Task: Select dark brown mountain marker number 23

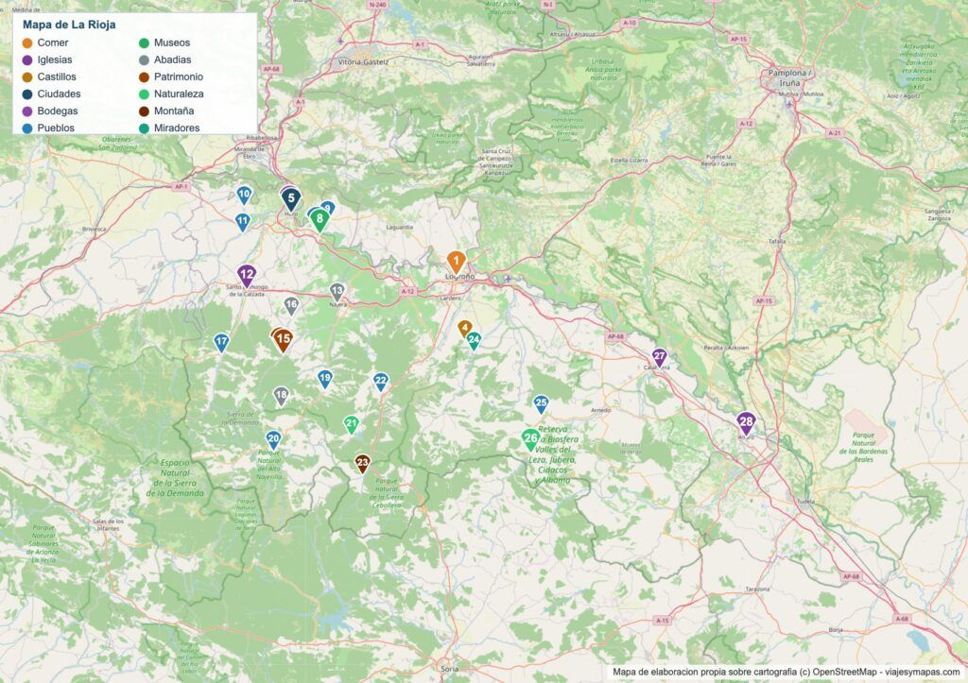Action: coord(362,463)
